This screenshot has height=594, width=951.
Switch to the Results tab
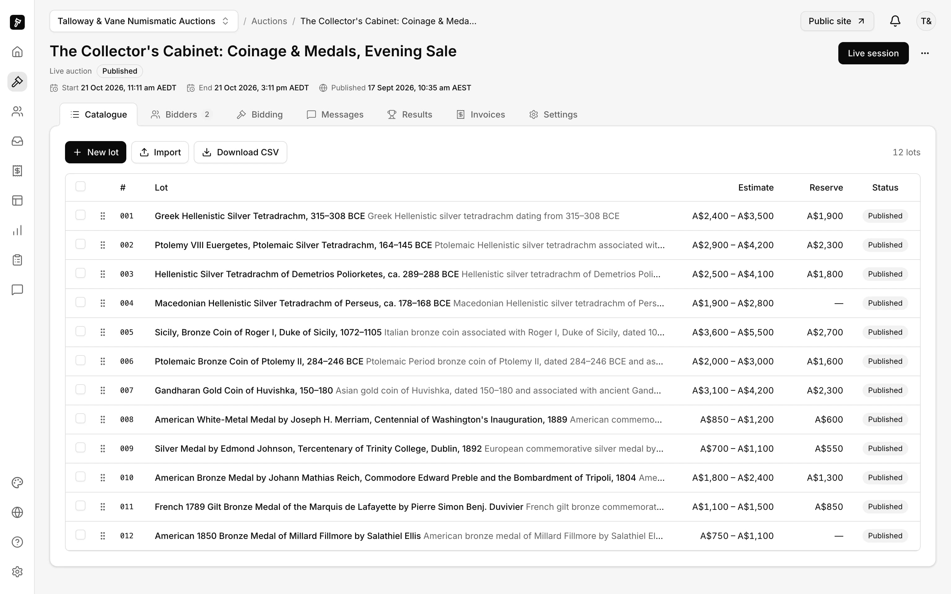click(410, 115)
